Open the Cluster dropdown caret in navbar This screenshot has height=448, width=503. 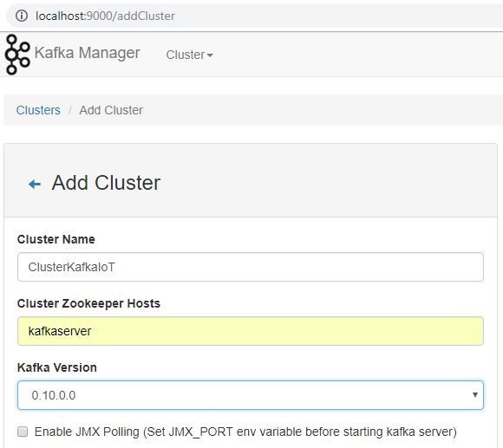210,55
